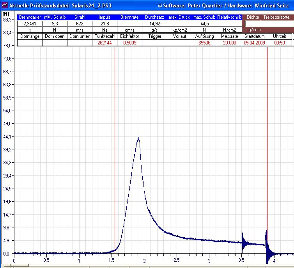Screen dimensions: 294x268
Task: Click the Startdatum value 05.04.2009
Action: coord(254,43)
